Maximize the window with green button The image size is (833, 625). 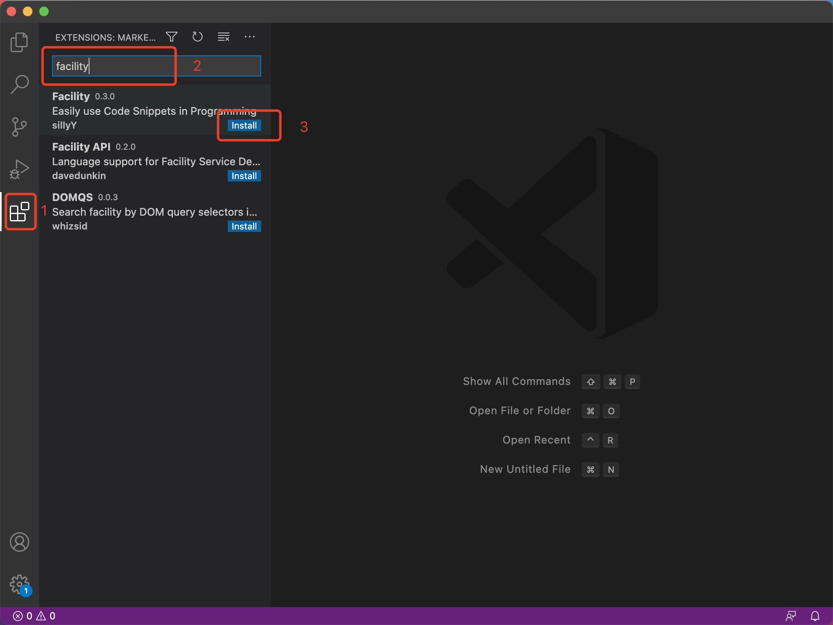pos(44,11)
